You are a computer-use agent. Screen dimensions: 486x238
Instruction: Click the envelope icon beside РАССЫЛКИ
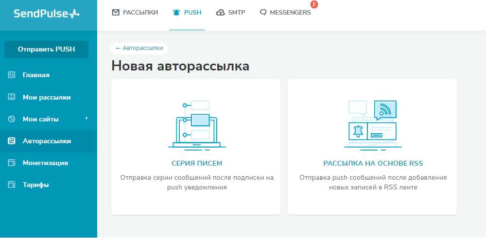(x=116, y=13)
